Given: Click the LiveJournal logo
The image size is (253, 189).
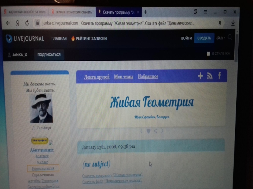Looking at the screenshot, I should [25, 38].
